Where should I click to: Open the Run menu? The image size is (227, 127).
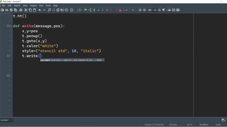(41, 6)
